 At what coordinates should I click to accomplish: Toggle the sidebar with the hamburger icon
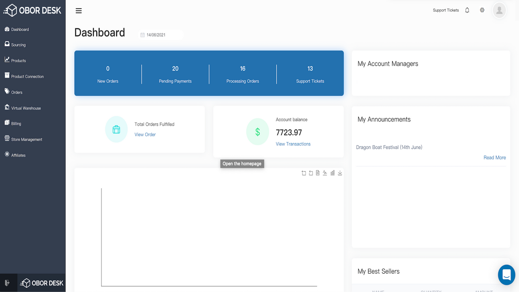point(79,11)
